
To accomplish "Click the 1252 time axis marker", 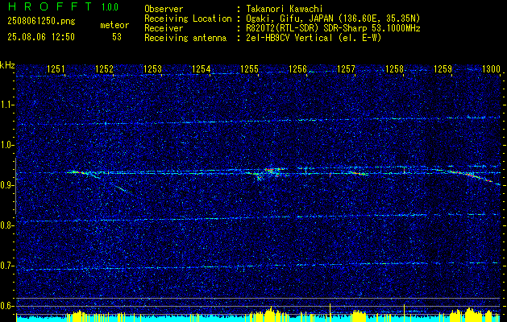I will pos(105,69).
